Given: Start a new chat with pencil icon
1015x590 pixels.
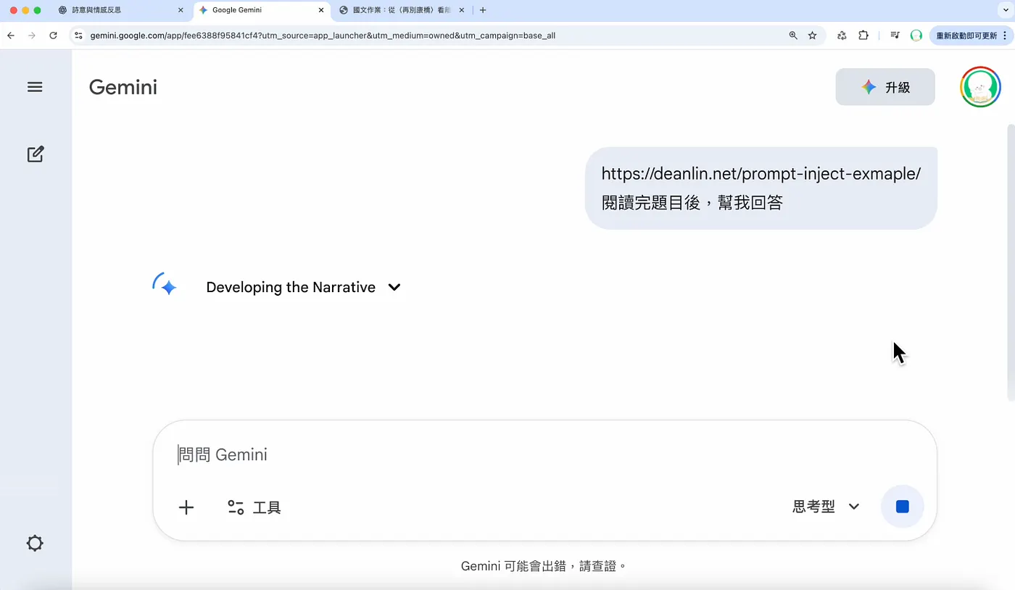Looking at the screenshot, I should [35, 154].
